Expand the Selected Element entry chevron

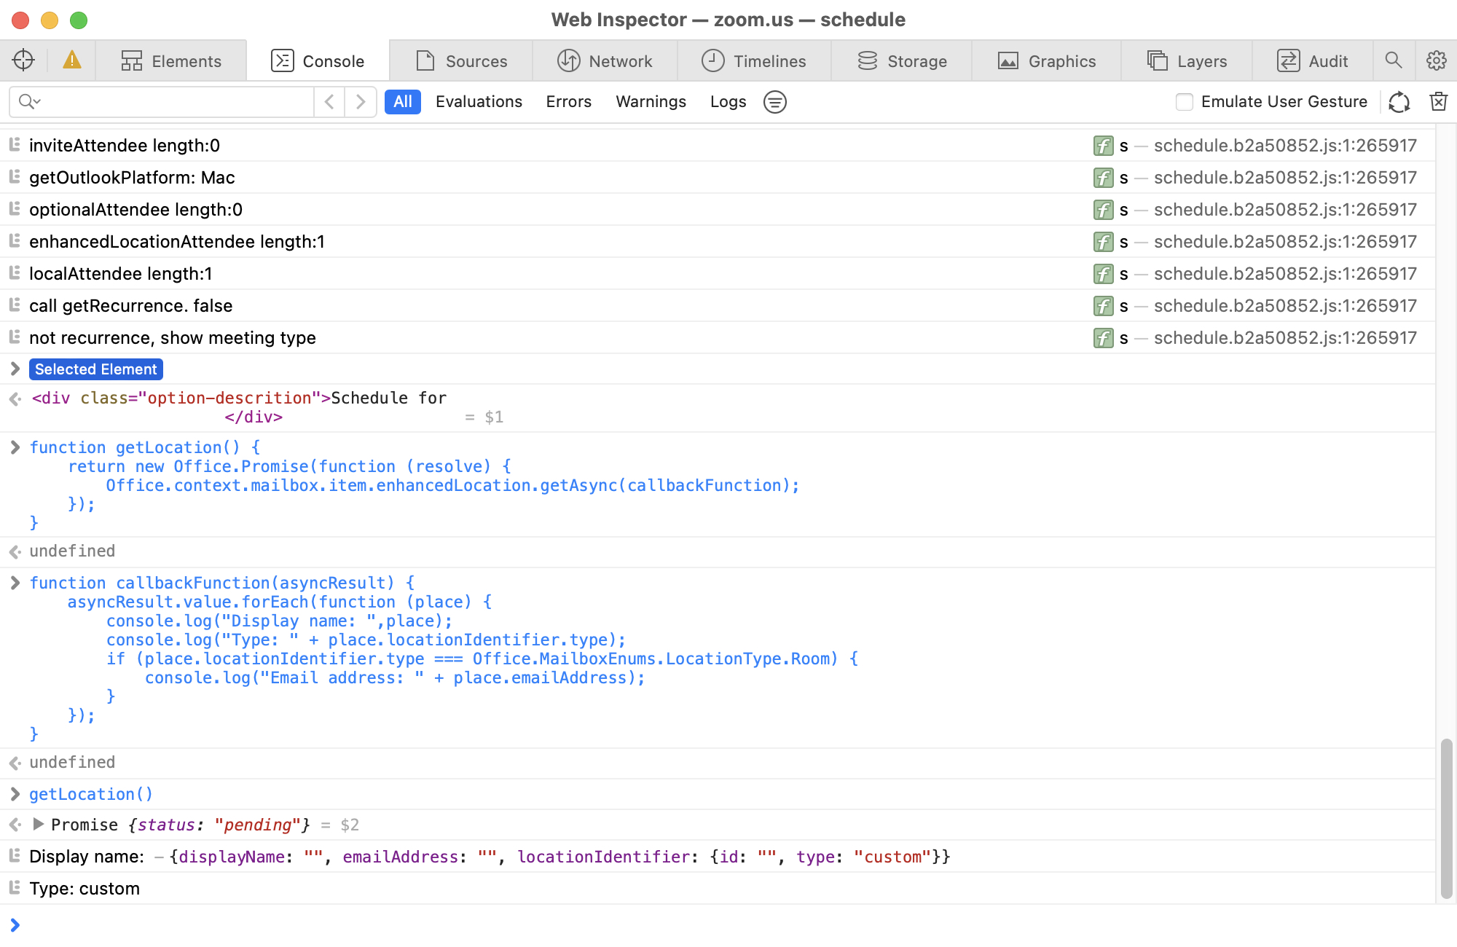pyautogui.click(x=15, y=369)
